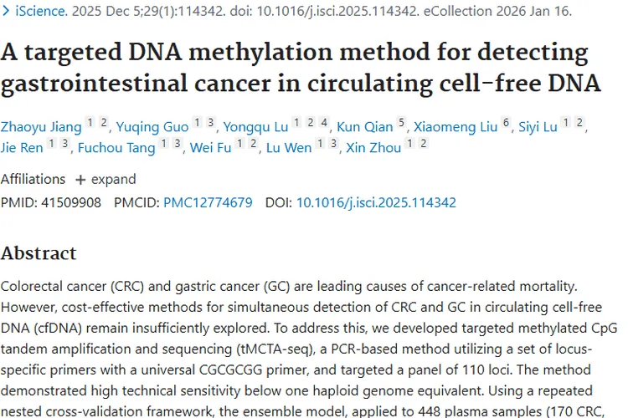The width and height of the screenshot is (628, 418).
Task: Click the Abstract section heading
Action: click(x=39, y=252)
